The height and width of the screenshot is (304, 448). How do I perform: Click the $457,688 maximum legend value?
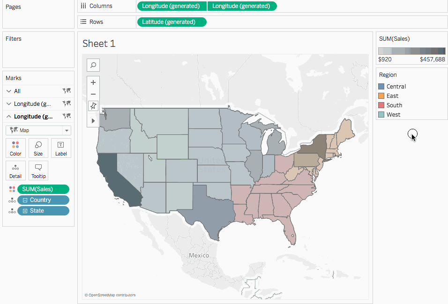(432, 59)
